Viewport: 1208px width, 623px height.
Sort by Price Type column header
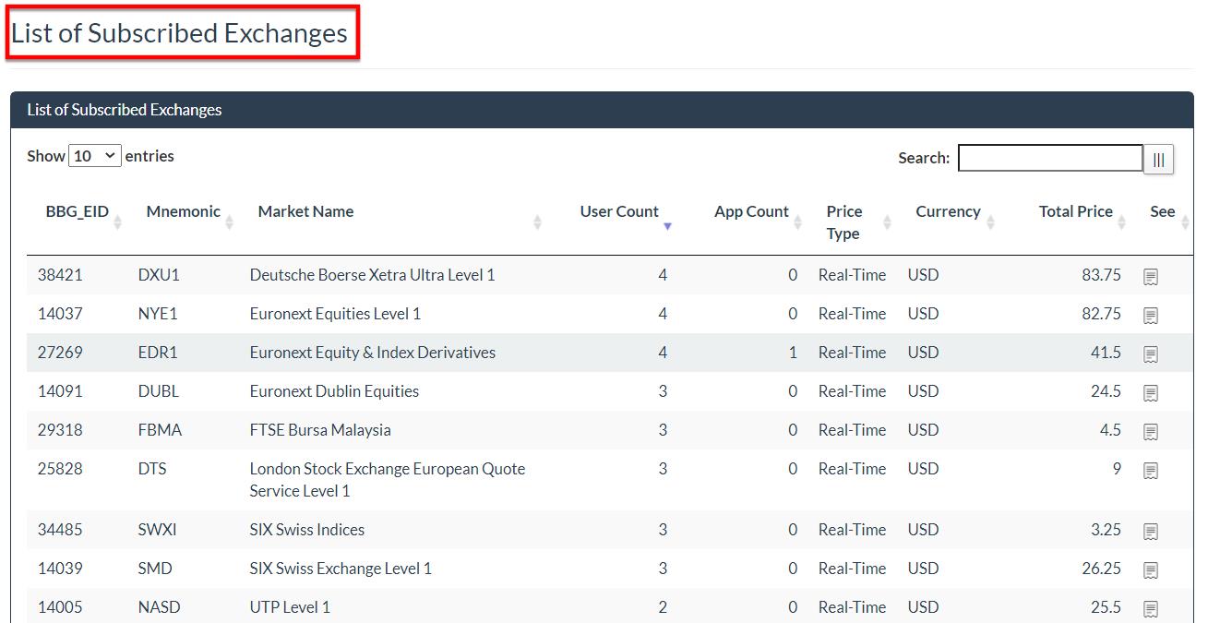(843, 222)
